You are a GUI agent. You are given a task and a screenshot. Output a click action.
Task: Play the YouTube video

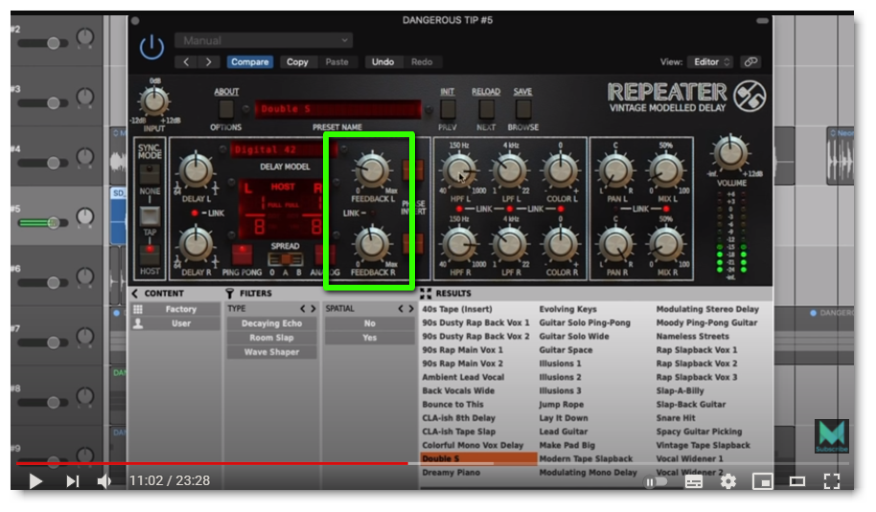coord(35,480)
